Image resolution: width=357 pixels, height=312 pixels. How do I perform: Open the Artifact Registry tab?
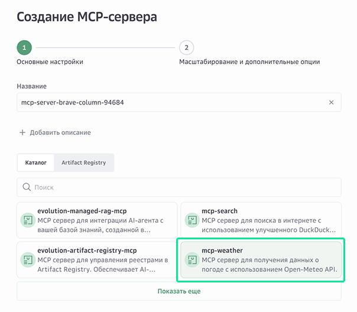(x=84, y=162)
